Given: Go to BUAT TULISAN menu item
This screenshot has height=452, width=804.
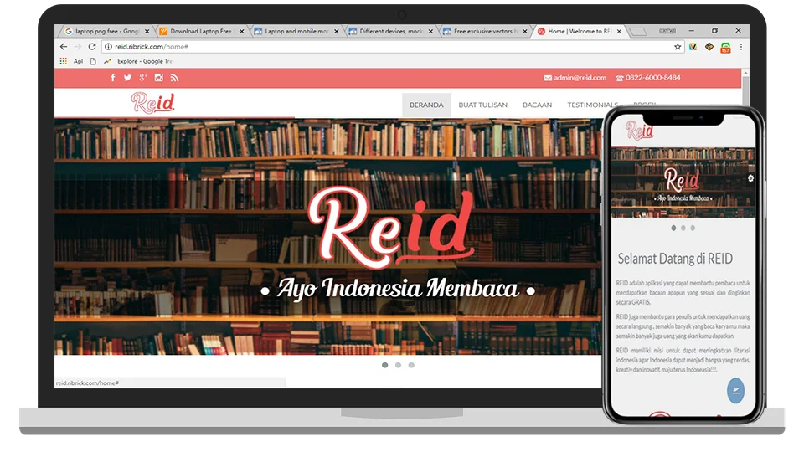Looking at the screenshot, I should pyautogui.click(x=482, y=105).
